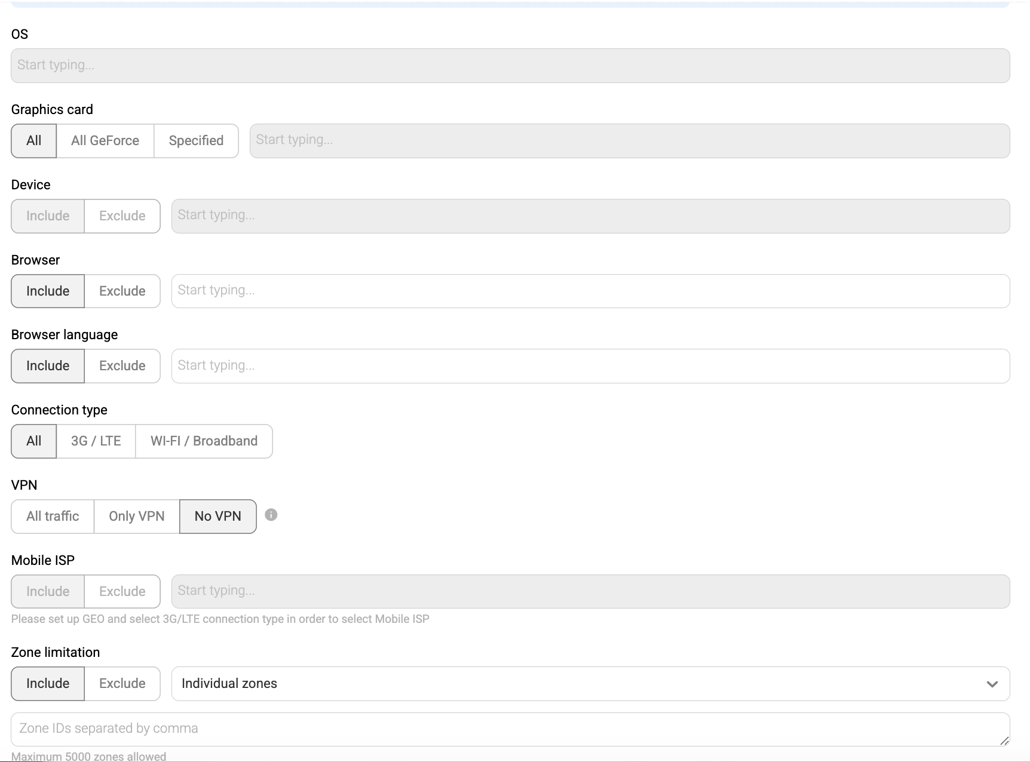Viewport: 1030px width, 762px height.
Task: Set Zone limitation to Exclude
Action: [122, 683]
